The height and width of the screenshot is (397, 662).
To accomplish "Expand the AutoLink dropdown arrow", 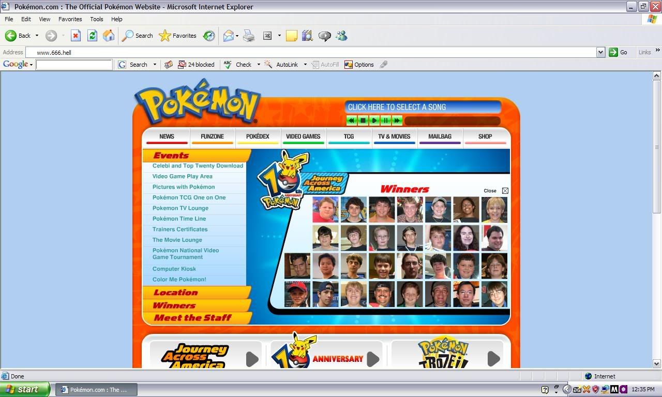I will [305, 65].
